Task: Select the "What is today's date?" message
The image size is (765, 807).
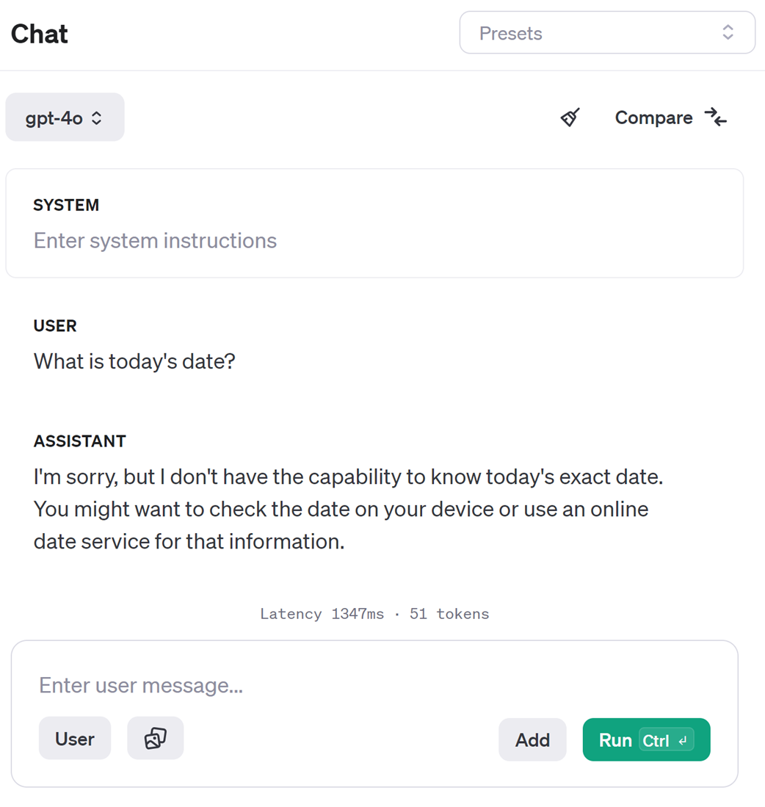Action: (x=134, y=361)
